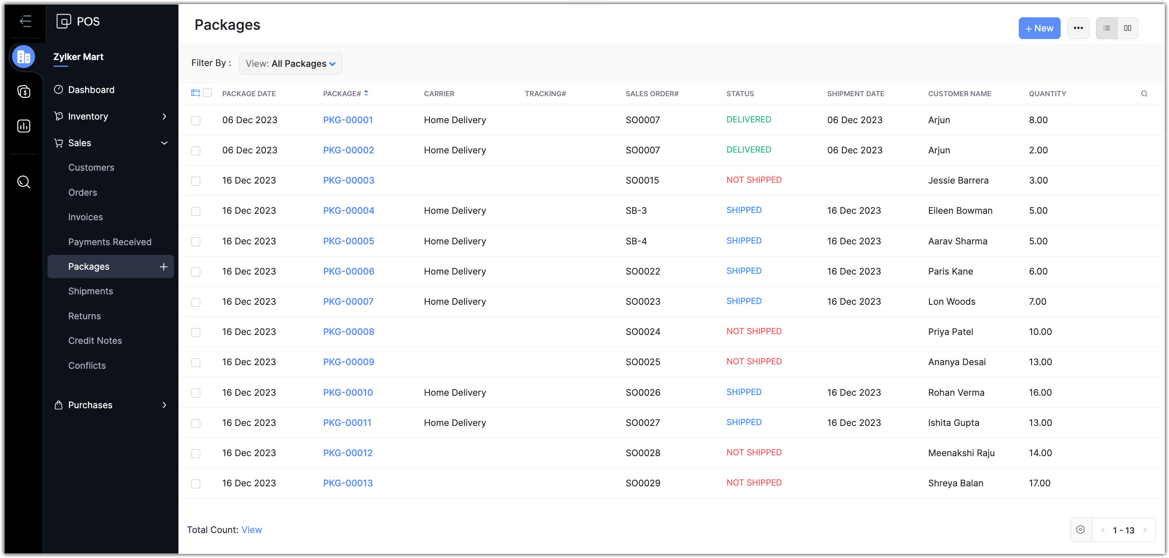Select checkbox for PKG-00001 row
The width and height of the screenshot is (1169, 558).
[196, 121]
